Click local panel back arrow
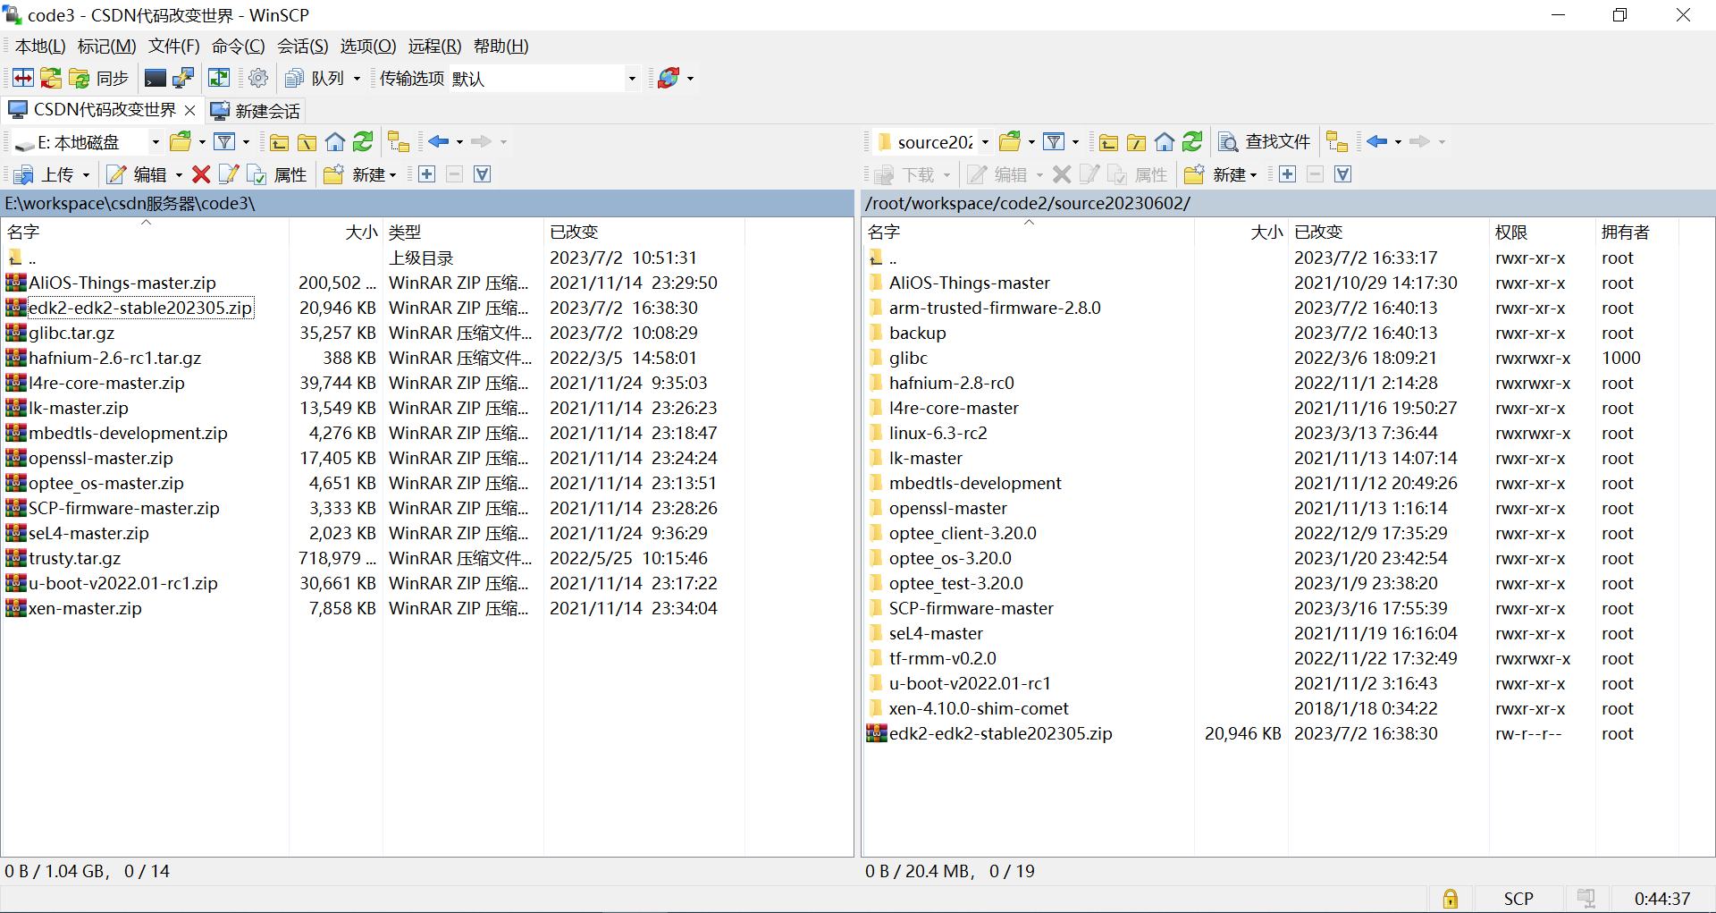This screenshot has height=913, width=1716. point(438,142)
